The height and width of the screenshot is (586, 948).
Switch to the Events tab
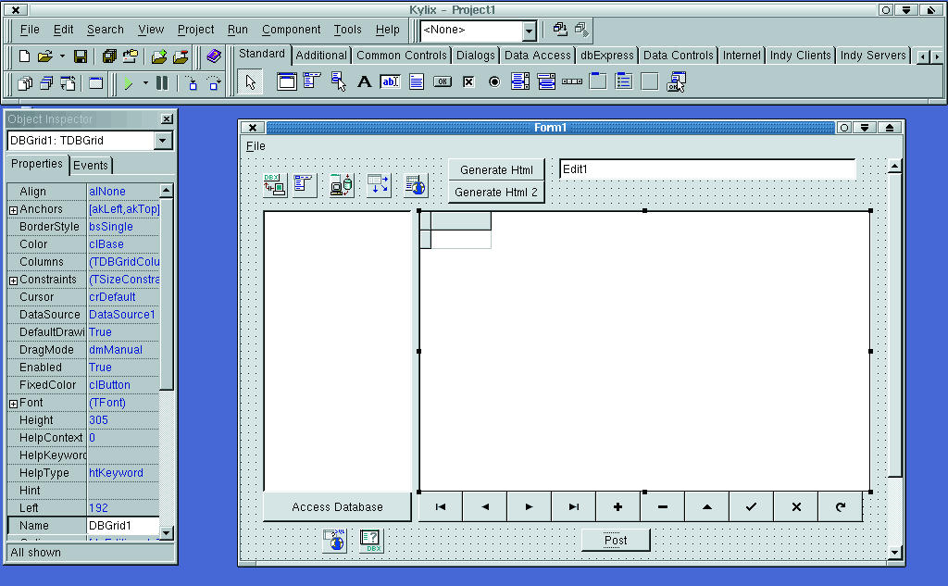[x=91, y=165]
